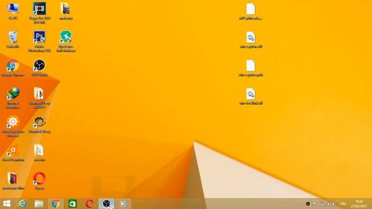This screenshot has height=209, width=372.
Task: Switch to the OBS Studio taskbar button
Action: click(106, 204)
